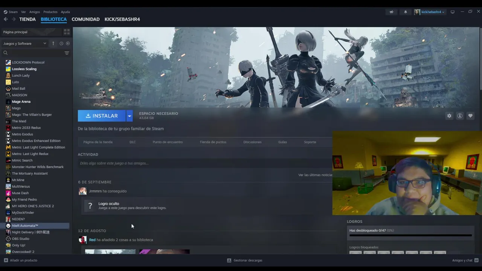
Task: Add game to favorites with heart icon
Action: (470, 116)
